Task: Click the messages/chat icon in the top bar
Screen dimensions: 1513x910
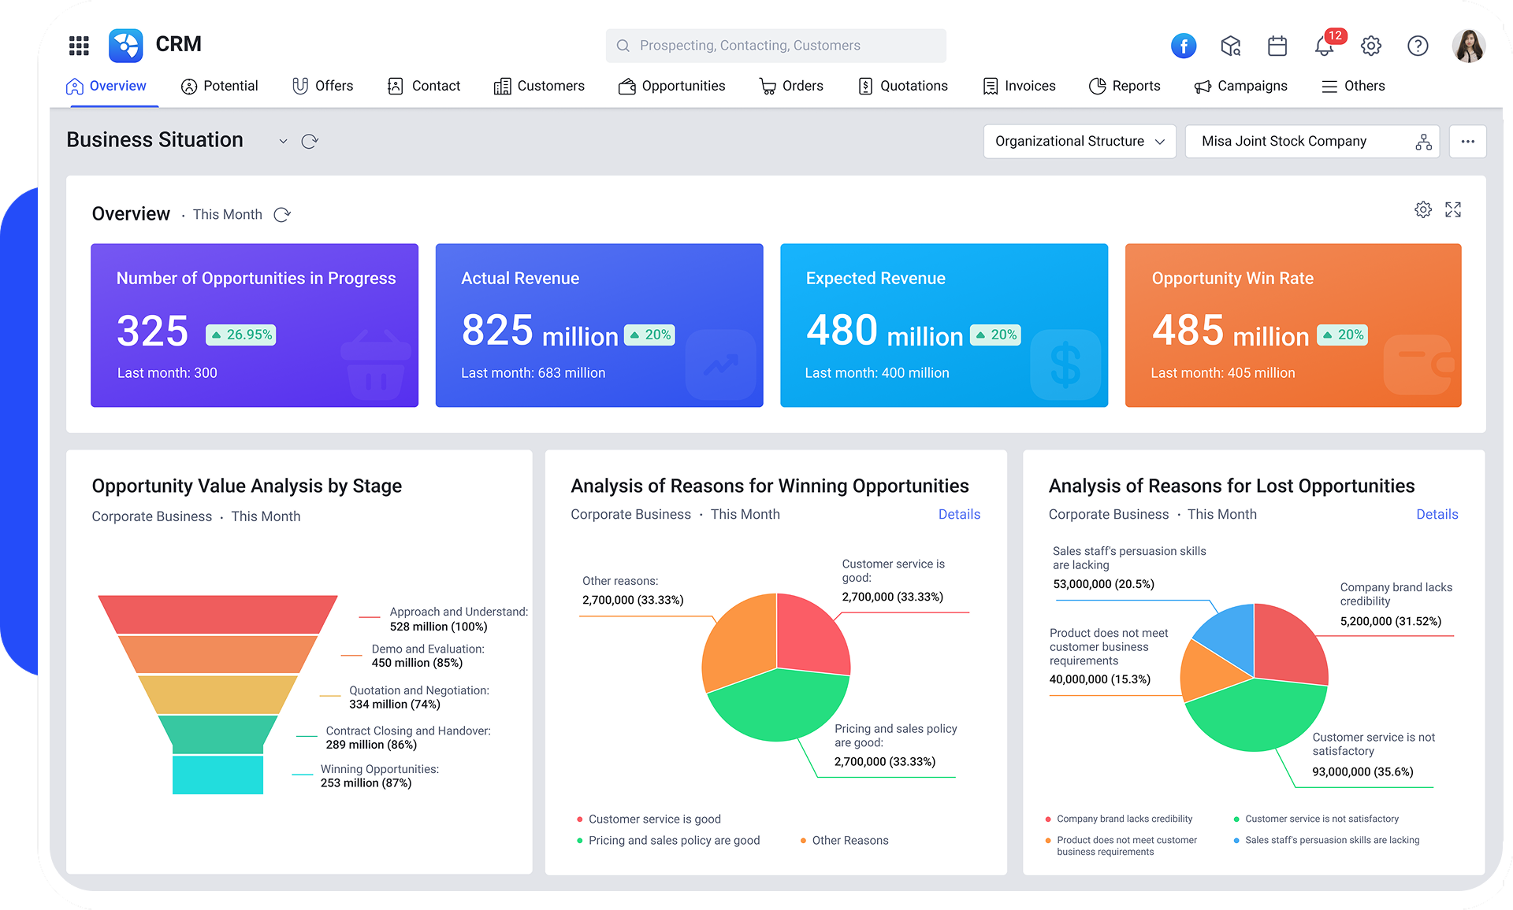Action: click(1231, 46)
